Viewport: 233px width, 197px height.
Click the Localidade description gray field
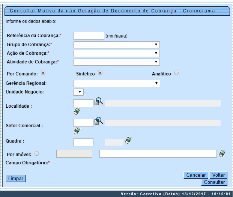click(162, 104)
